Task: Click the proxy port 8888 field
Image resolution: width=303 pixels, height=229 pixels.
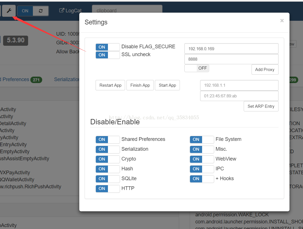Action: [x=231, y=59]
